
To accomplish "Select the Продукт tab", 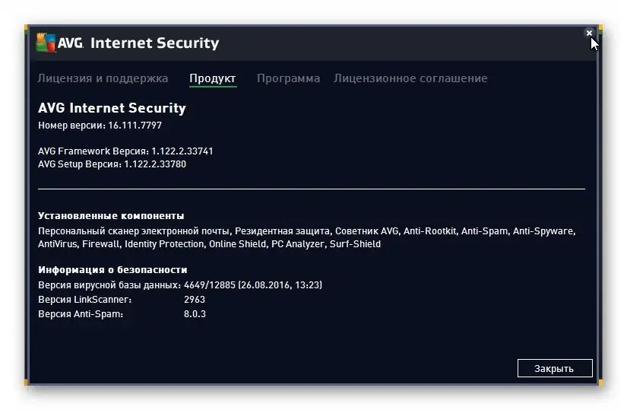I will pyautogui.click(x=213, y=78).
